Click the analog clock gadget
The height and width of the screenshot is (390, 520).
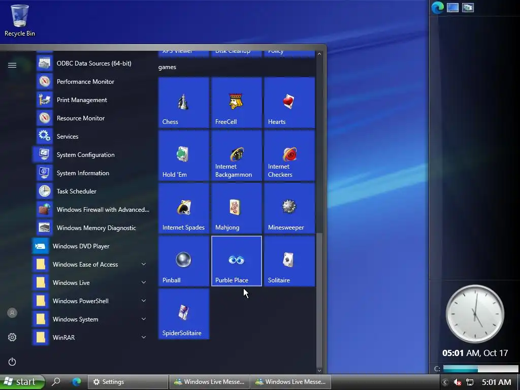pos(475,314)
